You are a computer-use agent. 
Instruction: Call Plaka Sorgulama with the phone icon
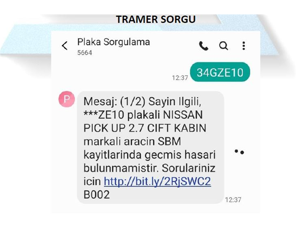[204, 46]
